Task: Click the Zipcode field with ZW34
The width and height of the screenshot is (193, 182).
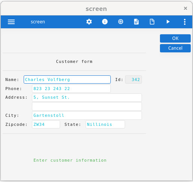Action: 46,124
